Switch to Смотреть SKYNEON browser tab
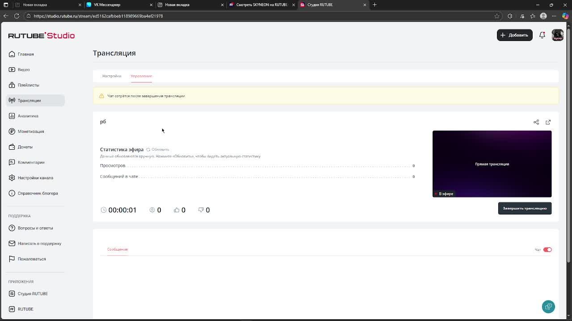This screenshot has height=321, width=572. tap(261, 5)
